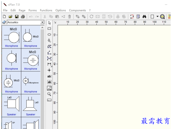Click the Print icon
The width and height of the screenshot is (172, 129).
(x=23, y=17)
